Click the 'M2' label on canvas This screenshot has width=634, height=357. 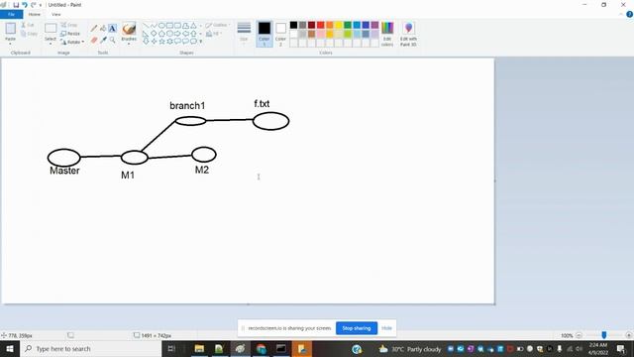pos(202,170)
